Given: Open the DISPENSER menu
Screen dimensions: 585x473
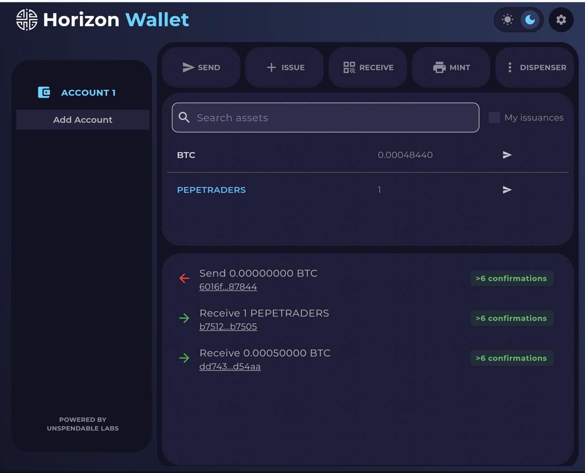Looking at the screenshot, I should pyautogui.click(x=535, y=68).
